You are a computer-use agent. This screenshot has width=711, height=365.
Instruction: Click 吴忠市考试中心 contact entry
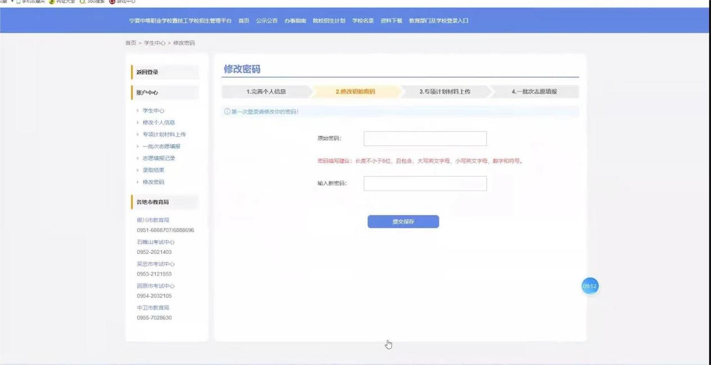[x=156, y=264]
